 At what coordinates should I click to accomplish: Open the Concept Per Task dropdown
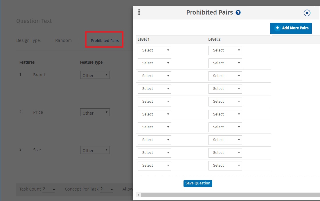pos(107,189)
